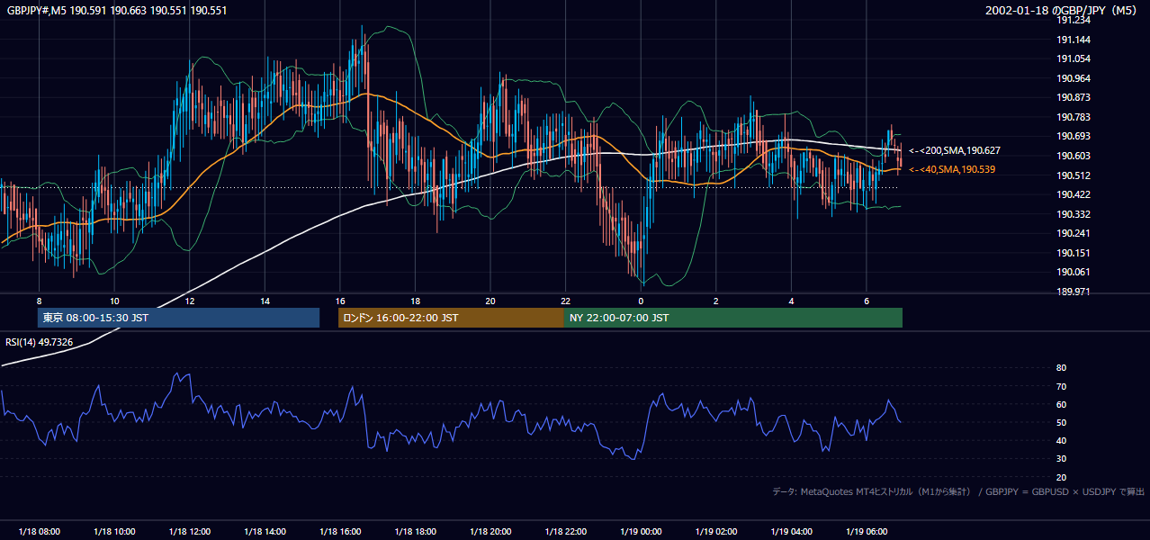1150x540 pixels.
Task: Select the 40 SMA label 190.539
Action: (x=952, y=169)
